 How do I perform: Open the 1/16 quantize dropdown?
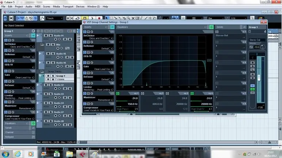(239, 18)
